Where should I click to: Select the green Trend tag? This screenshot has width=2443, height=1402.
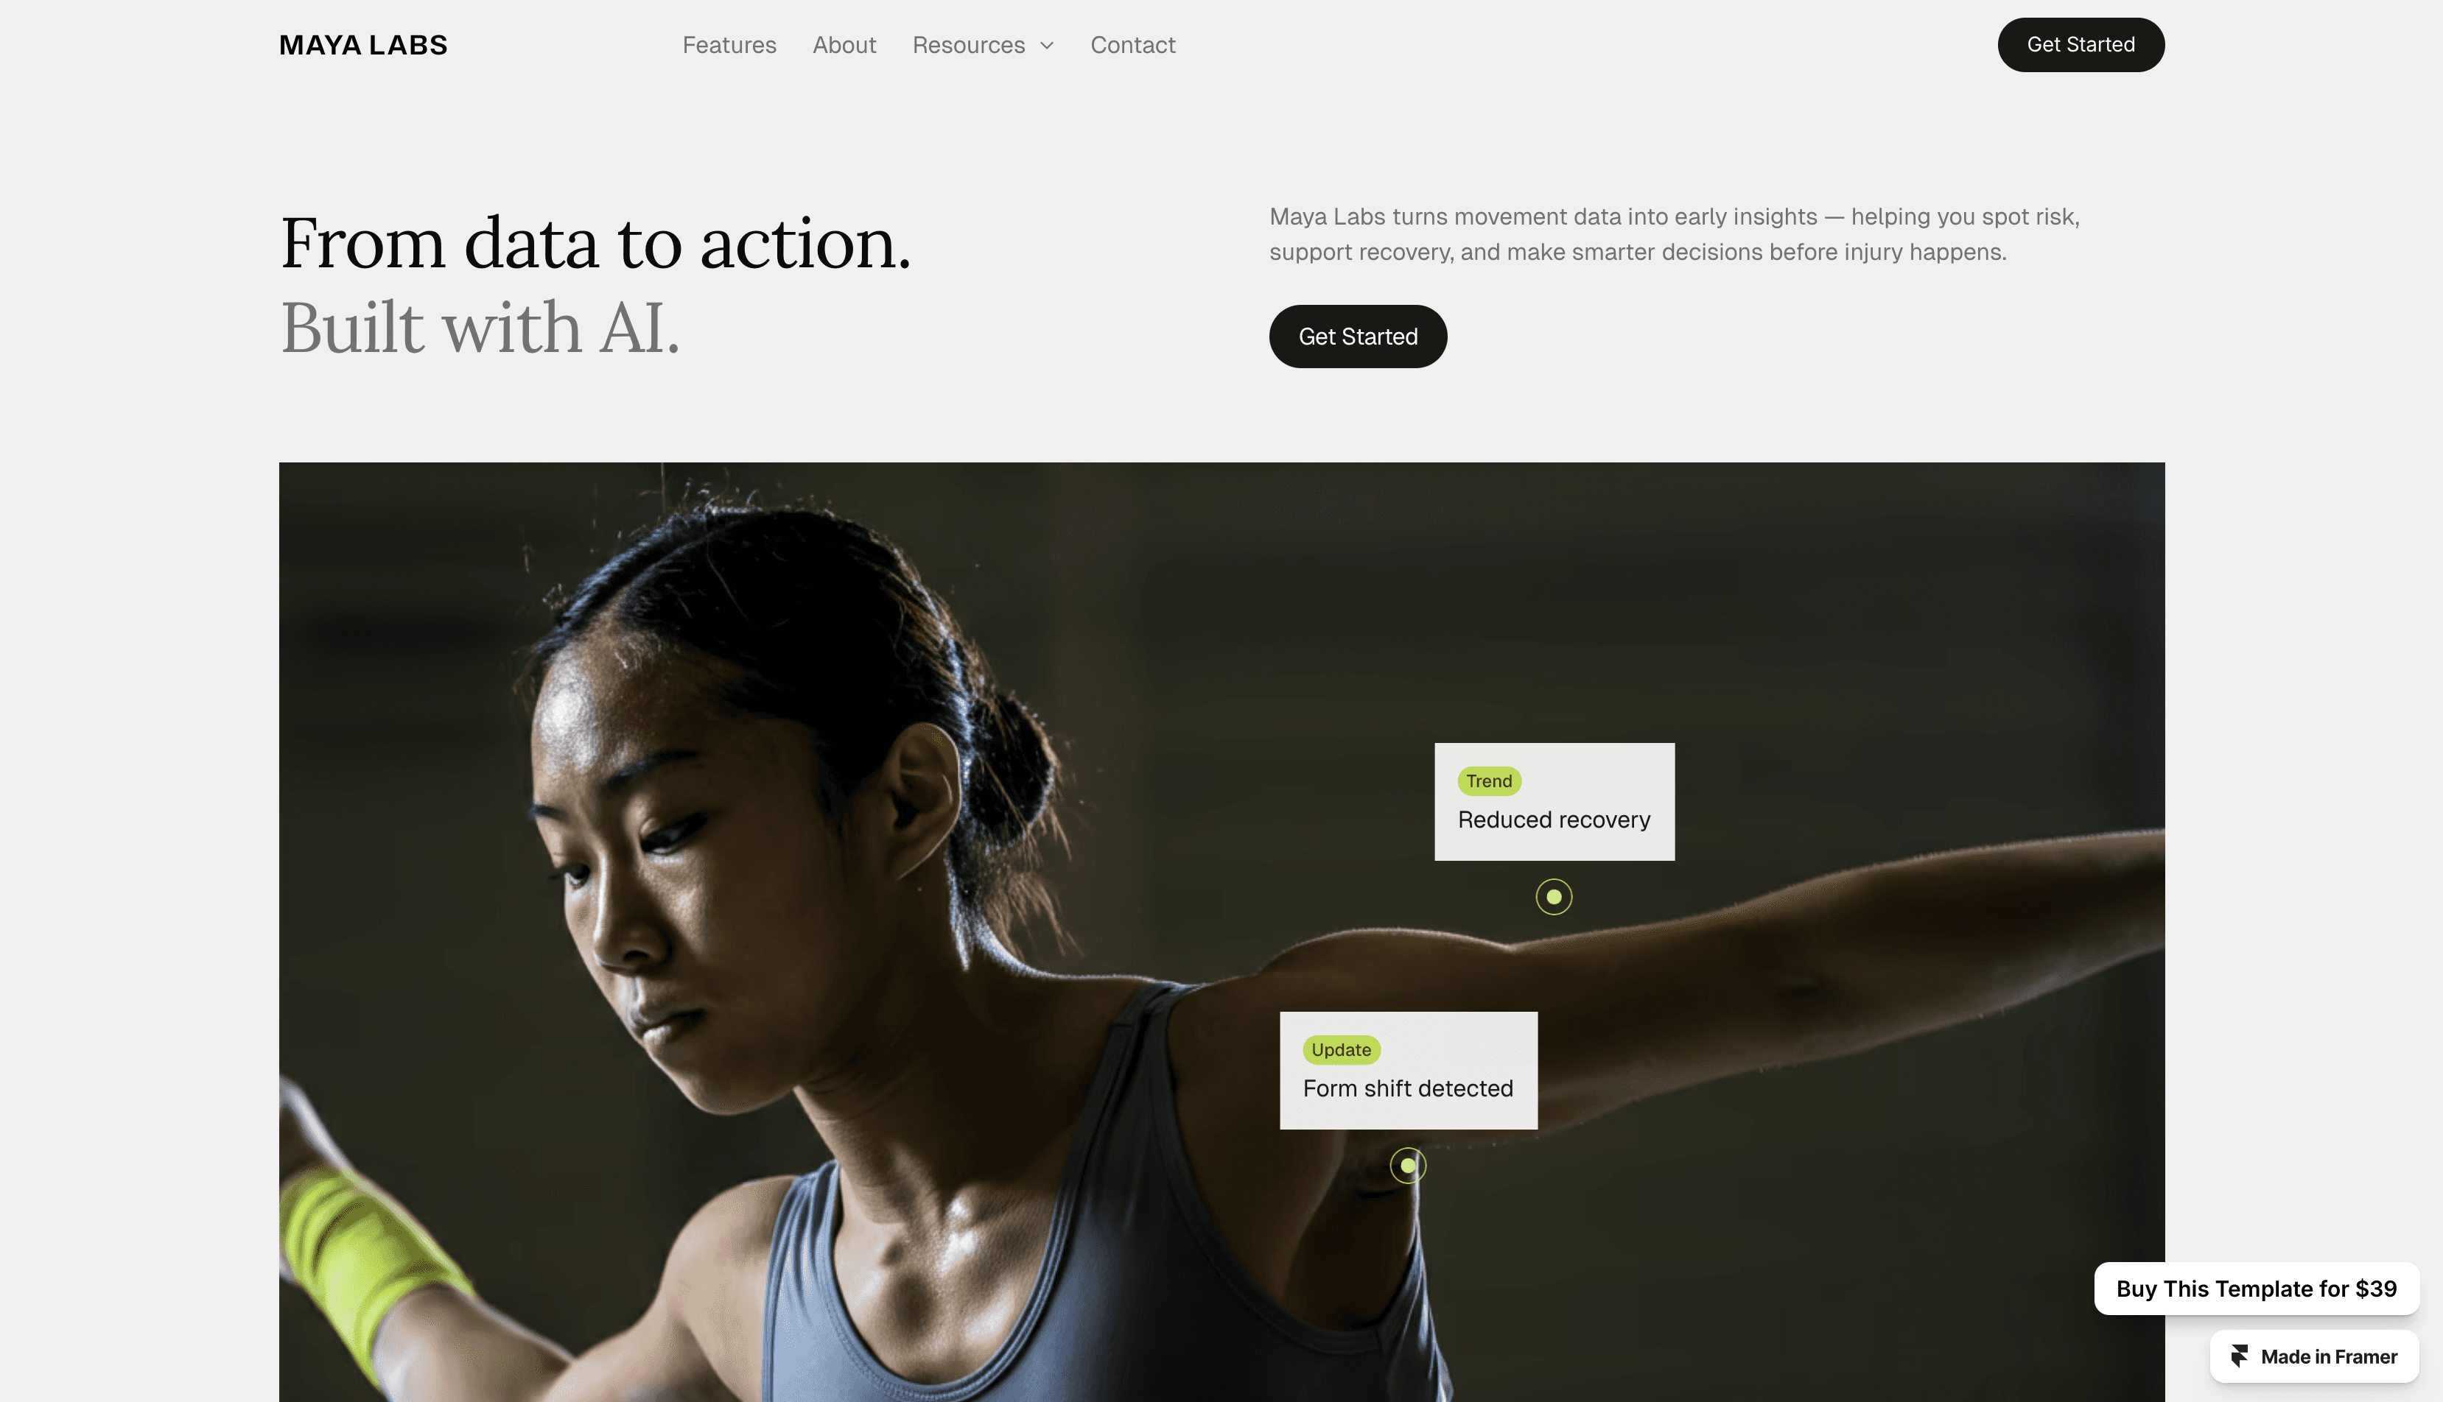tap(1490, 781)
